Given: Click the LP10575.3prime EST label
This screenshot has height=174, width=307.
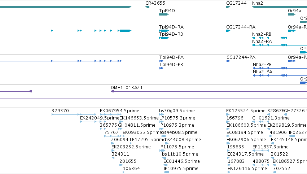Looking at the screenshot, I should (177, 118).
